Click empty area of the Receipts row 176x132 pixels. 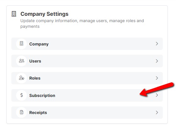click(95, 112)
